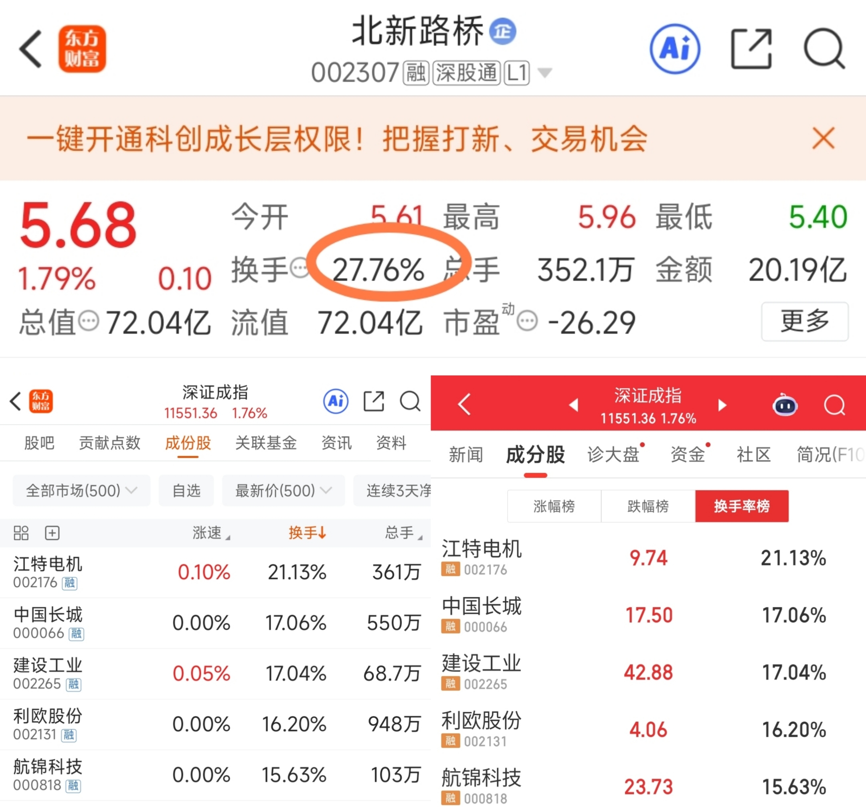Share from the left 深证成指 panel
The image size is (866, 807).
click(374, 401)
